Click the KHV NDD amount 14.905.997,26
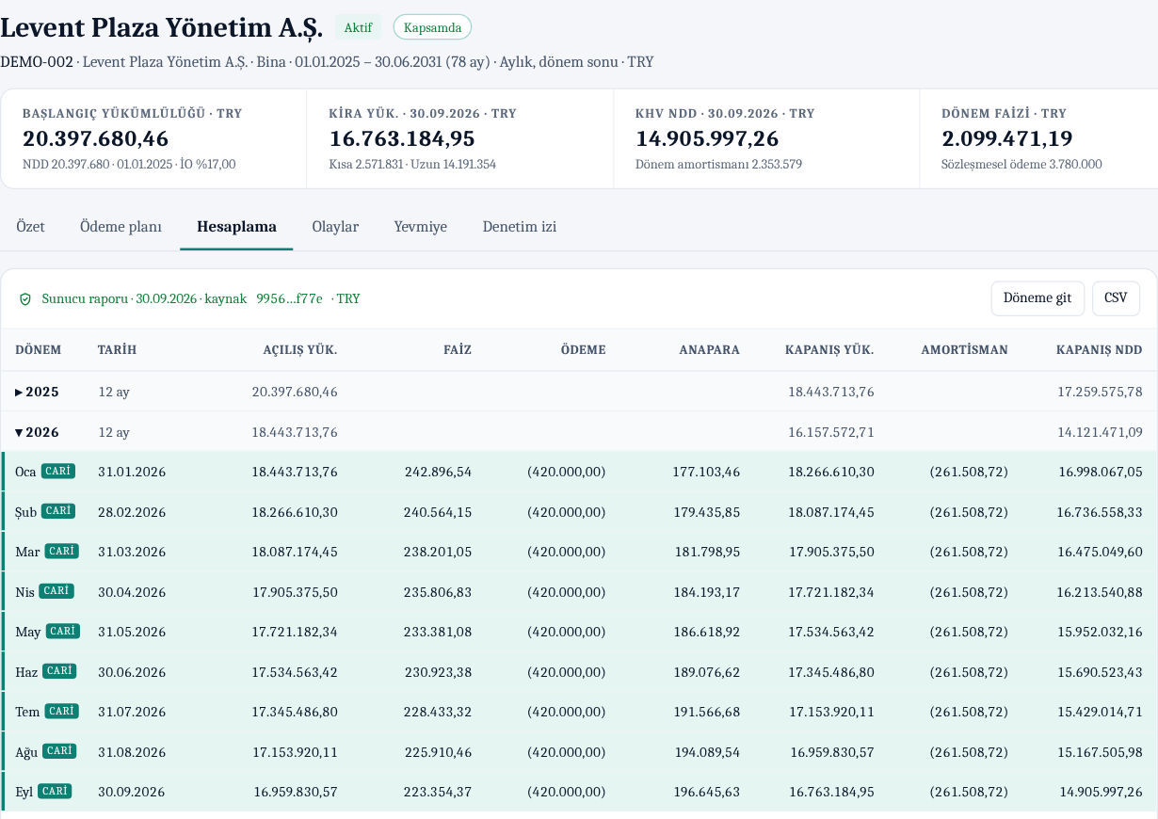1158x819 pixels. [x=707, y=139]
